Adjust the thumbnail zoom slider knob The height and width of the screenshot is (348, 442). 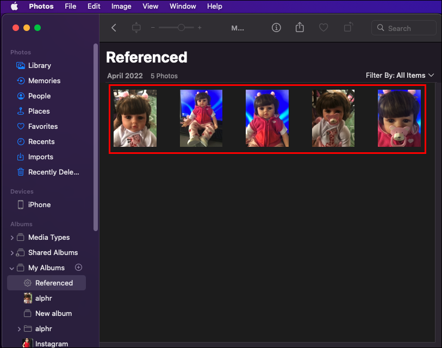pyautogui.click(x=181, y=27)
